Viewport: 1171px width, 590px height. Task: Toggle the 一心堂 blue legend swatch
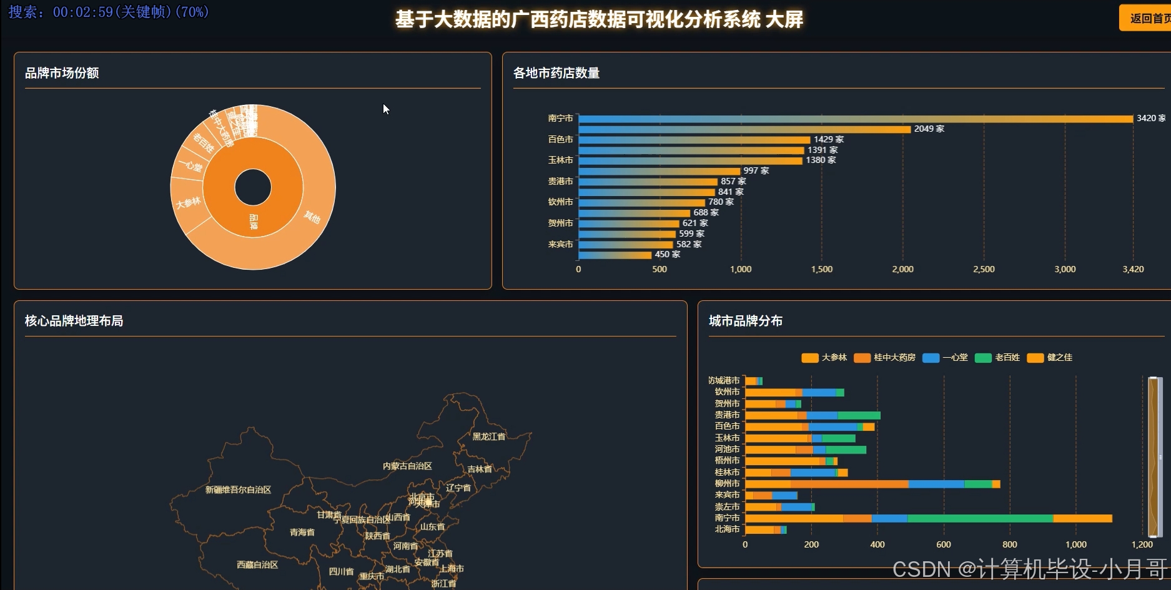(931, 358)
